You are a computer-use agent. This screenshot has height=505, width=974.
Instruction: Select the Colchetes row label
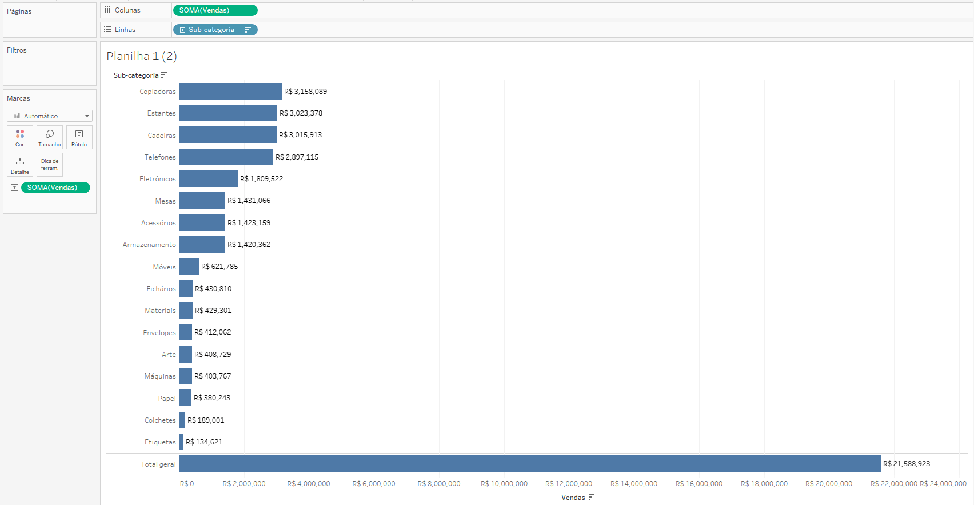coord(160,420)
